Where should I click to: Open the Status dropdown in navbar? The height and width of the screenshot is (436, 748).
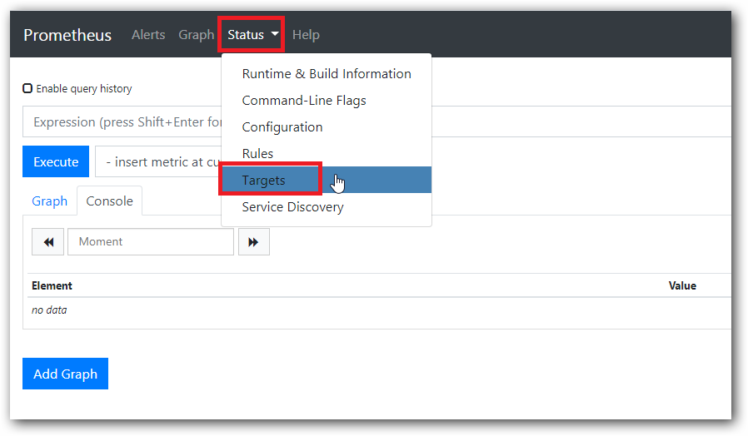point(251,35)
